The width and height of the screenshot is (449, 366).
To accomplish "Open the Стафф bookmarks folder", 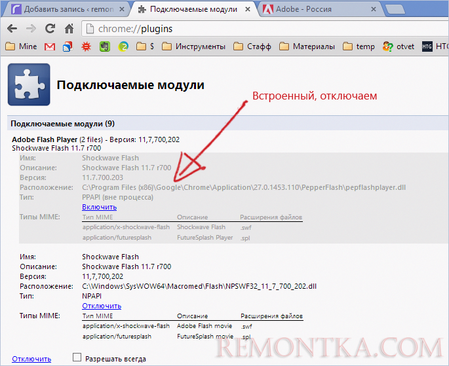I will [252, 46].
